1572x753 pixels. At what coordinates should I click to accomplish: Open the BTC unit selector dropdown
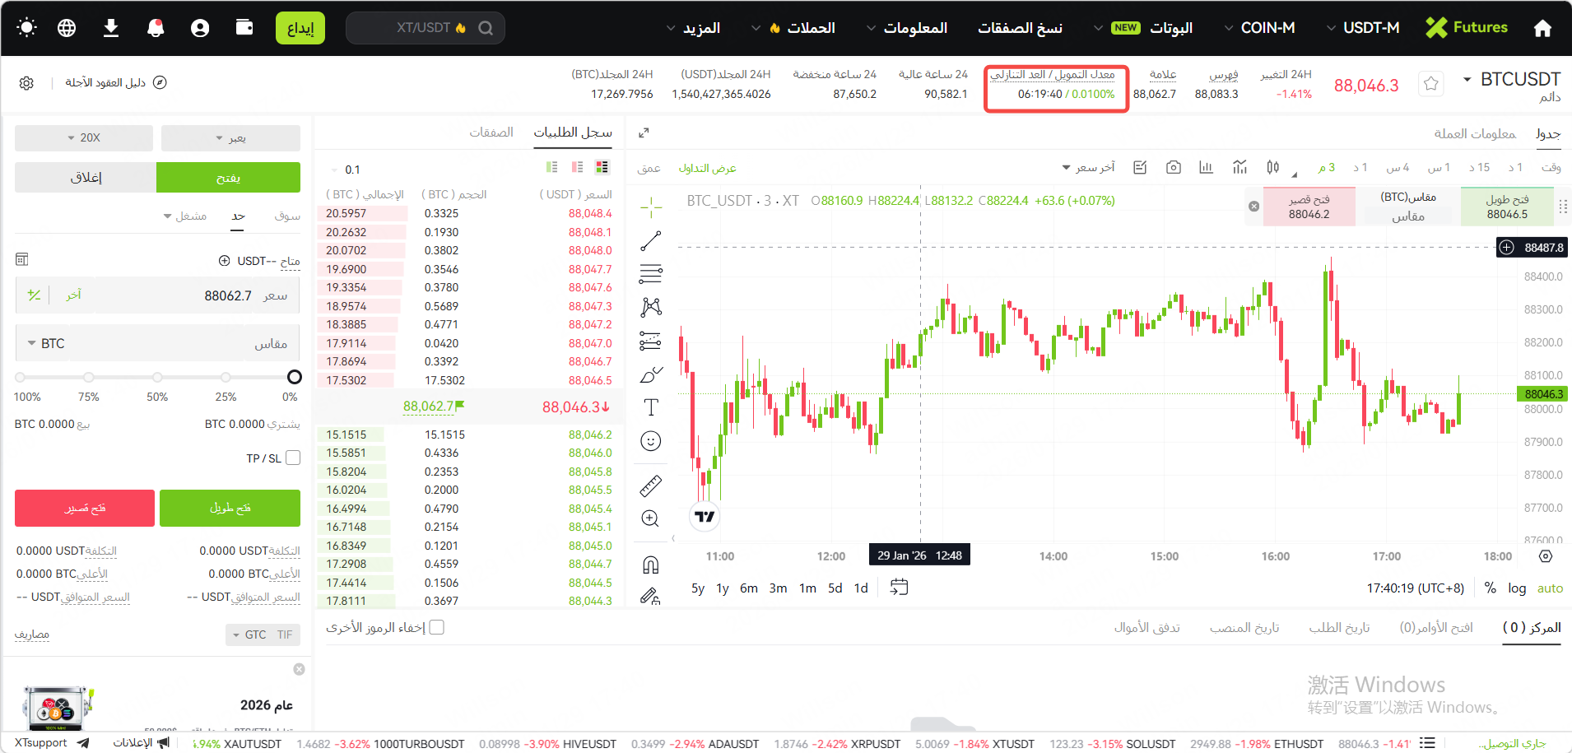click(x=46, y=344)
